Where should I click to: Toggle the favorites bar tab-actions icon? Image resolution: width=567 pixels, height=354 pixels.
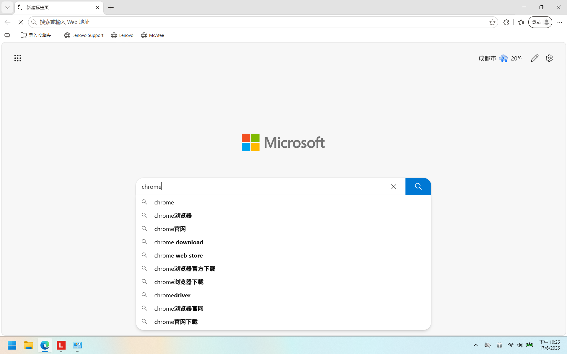coord(7,35)
